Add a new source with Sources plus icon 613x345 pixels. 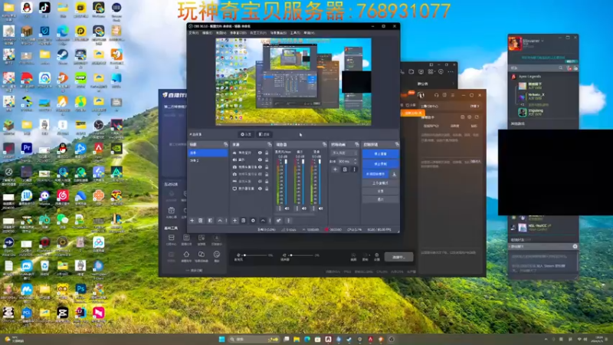[x=234, y=221]
